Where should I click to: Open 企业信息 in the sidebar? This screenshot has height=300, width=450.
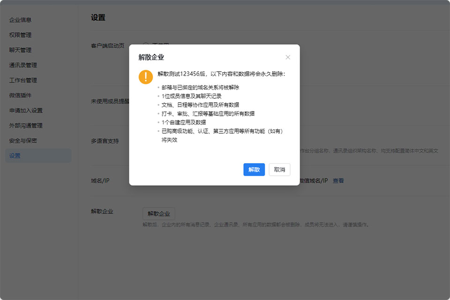(x=21, y=20)
